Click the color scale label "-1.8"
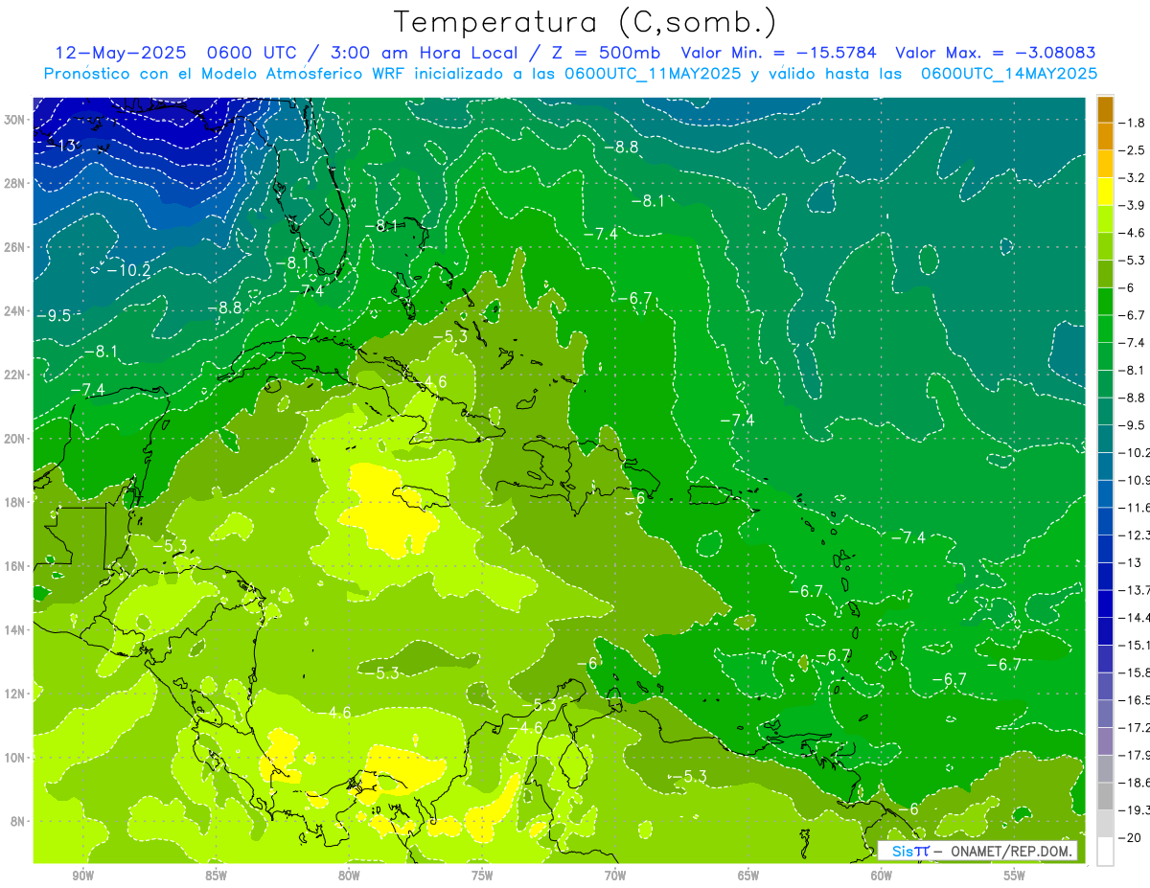The width and height of the screenshot is (1150, 888). pyautogui.click(x=1134, y=123)
